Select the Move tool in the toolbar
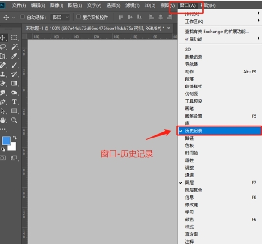 3,38
